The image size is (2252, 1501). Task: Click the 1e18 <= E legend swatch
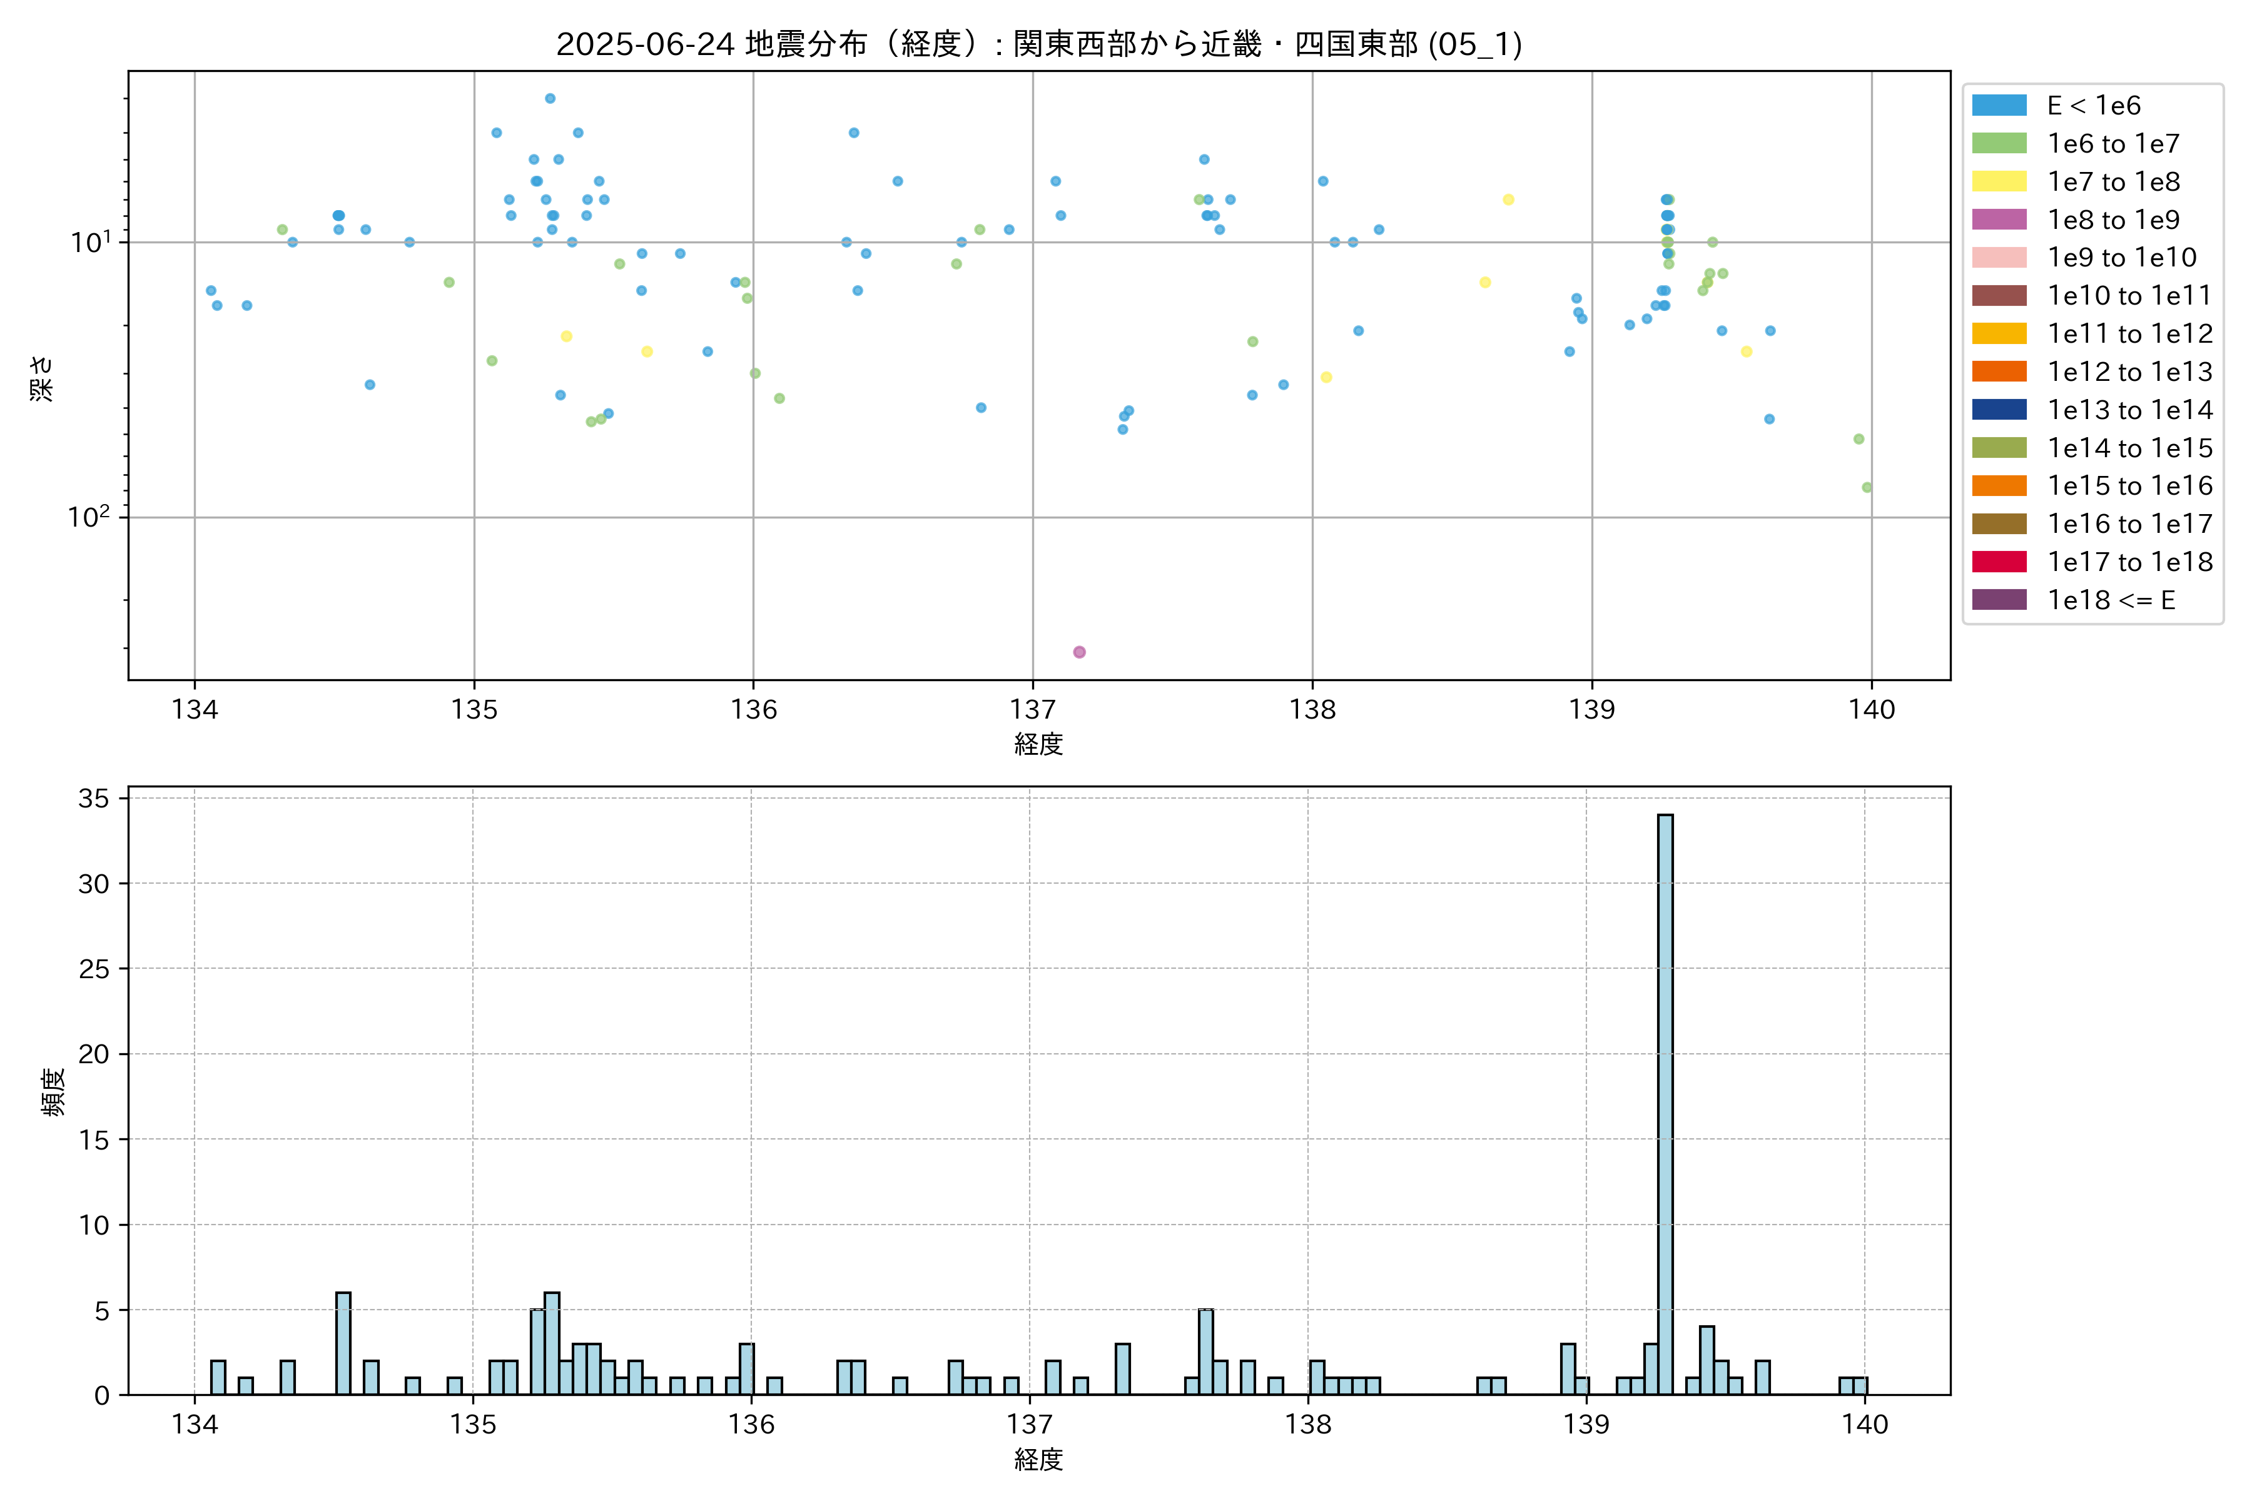point(1998,600)
